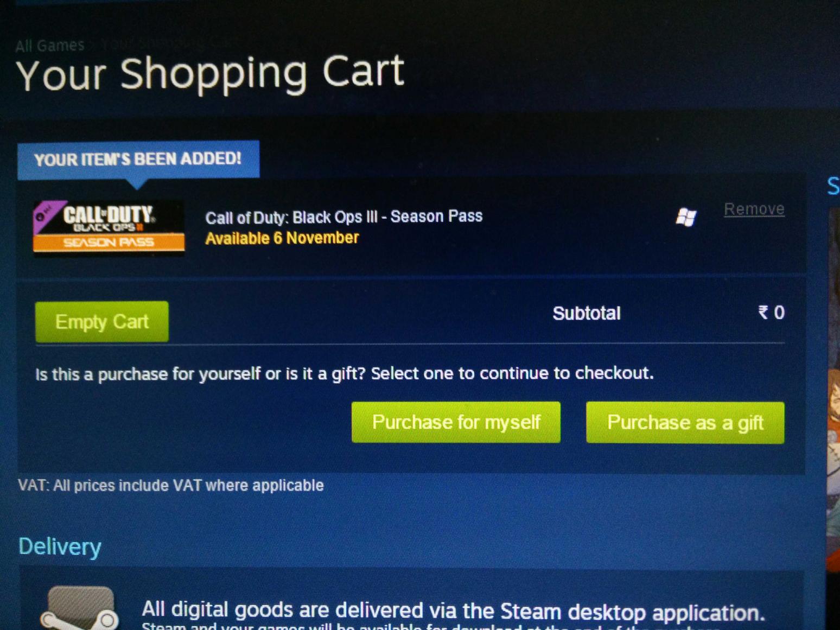
Task: Click the Delivery section heading
Action: click(x=60, y=547)
